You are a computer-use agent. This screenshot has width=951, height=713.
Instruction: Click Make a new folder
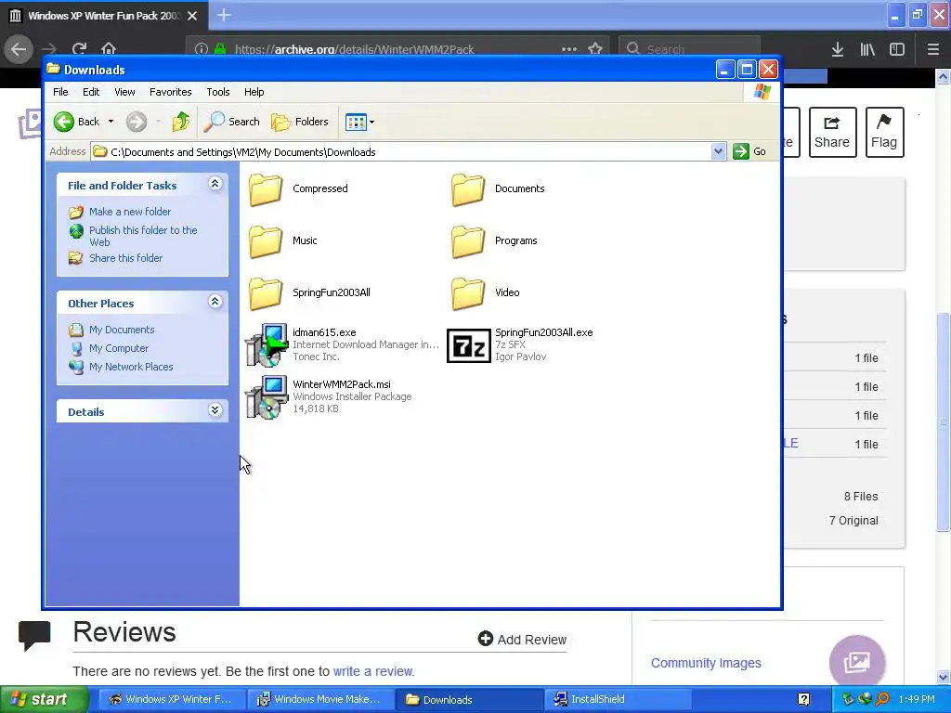click(x=130, y=212)
